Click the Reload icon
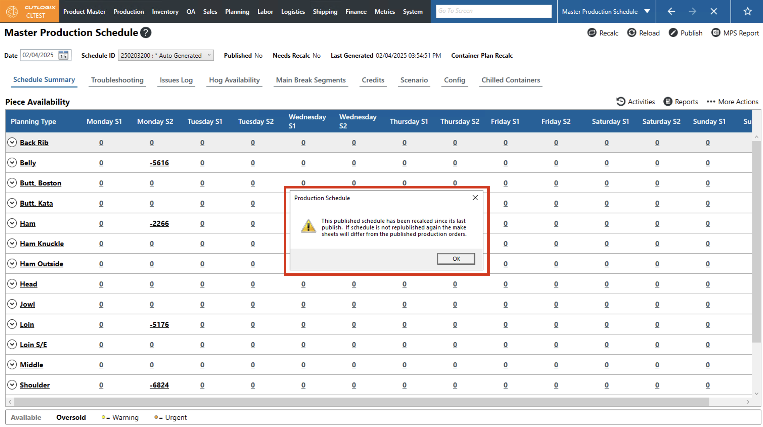Image resolution: width=763 pixels, height=427 pixels. pyautogui.click(x=632, y=33)
